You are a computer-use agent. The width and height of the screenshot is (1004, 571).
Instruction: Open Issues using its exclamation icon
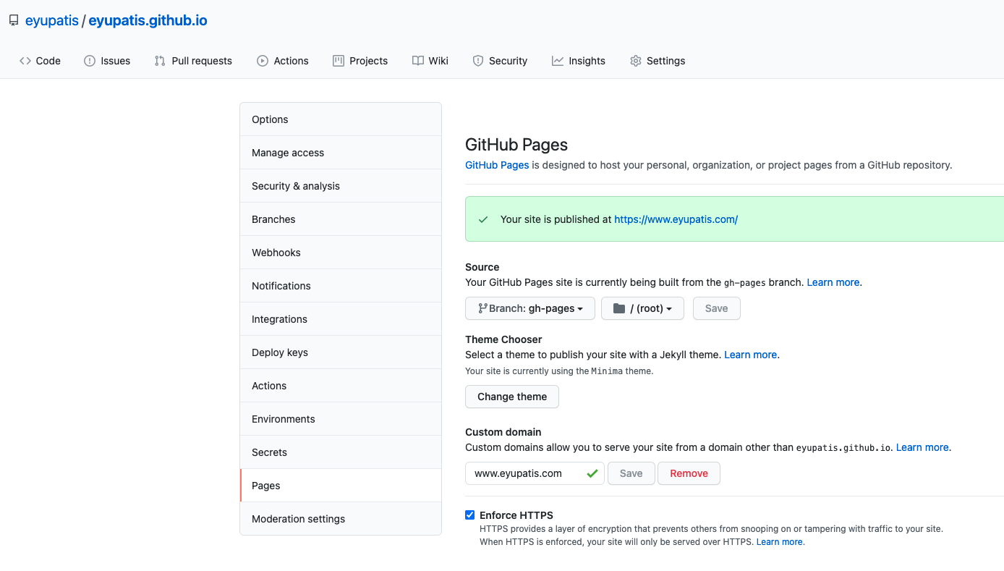[88, 61]
